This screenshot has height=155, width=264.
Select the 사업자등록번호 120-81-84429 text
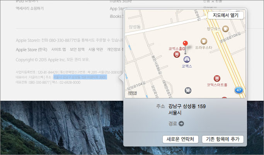(37, 72)
